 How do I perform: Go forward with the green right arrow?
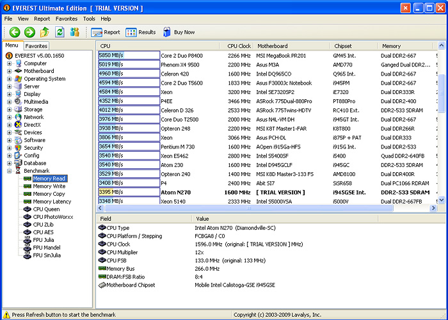[29, 32]
